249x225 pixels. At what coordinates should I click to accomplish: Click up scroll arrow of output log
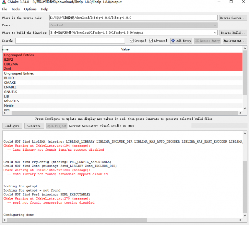click(245, 134)
